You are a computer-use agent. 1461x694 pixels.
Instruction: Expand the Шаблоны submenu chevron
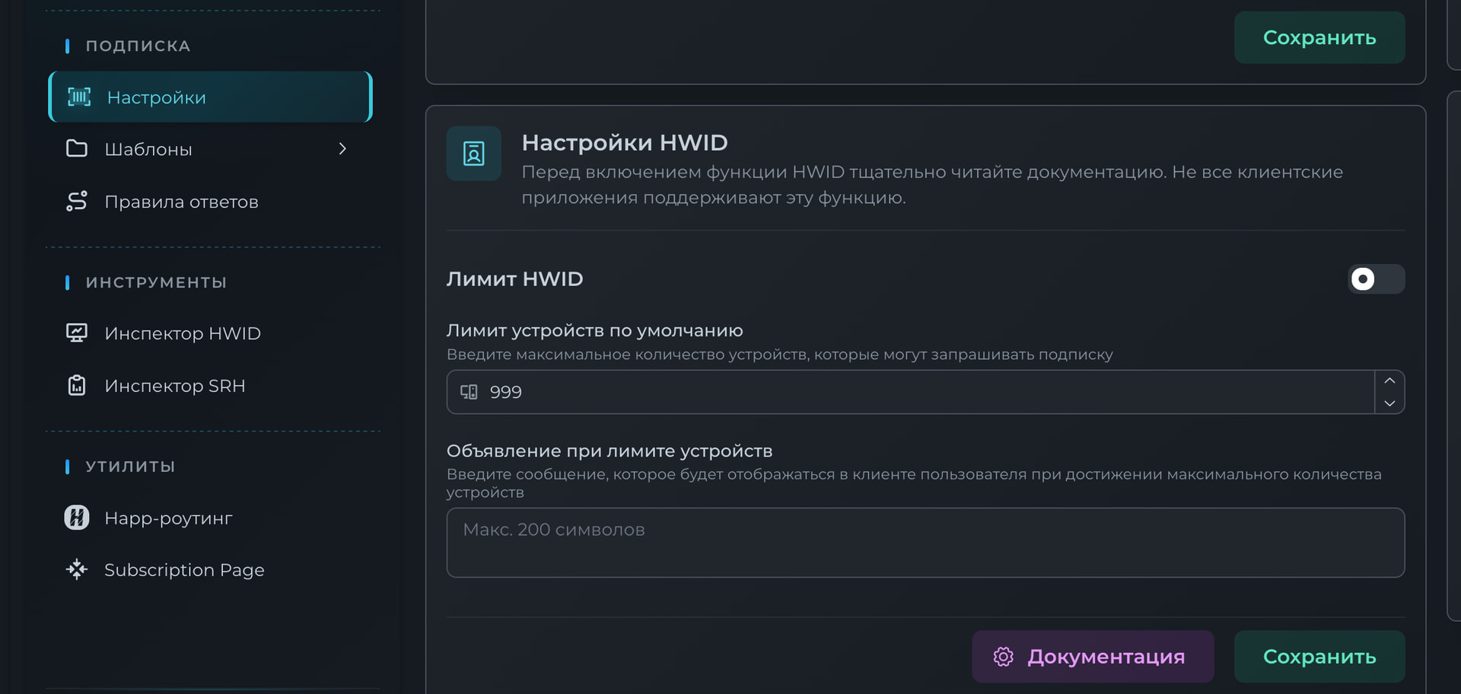coord(342,149)
